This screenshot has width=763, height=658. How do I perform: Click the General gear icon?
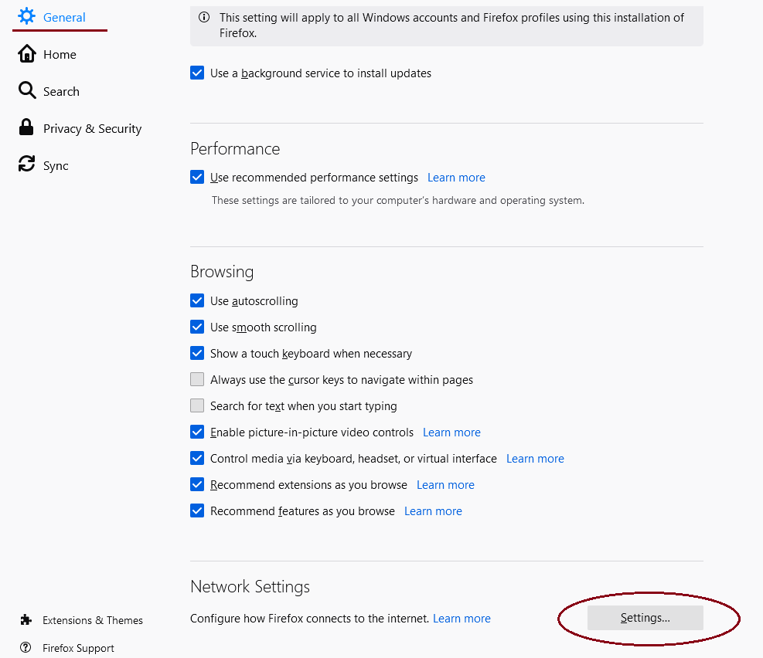[x=26, y=16]
